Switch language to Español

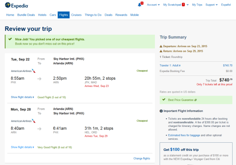coord(226,5)
